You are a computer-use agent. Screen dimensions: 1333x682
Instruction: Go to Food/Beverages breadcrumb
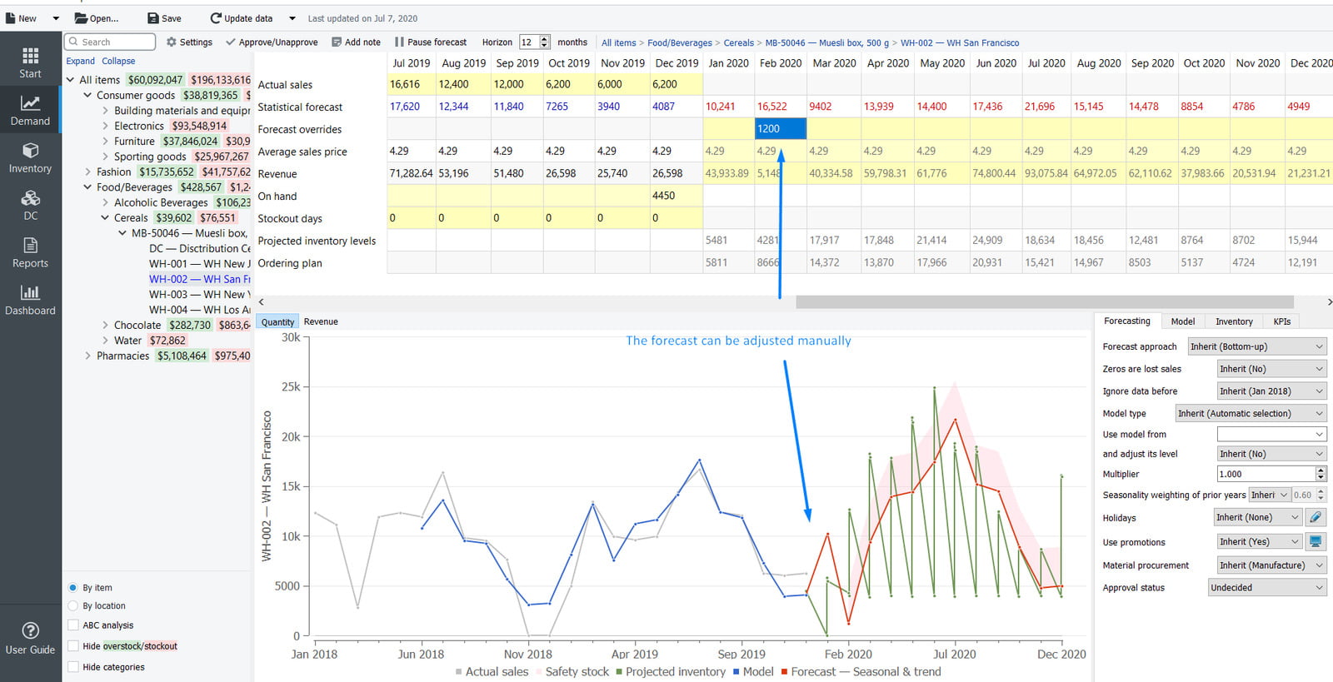(x=680, y=42)
